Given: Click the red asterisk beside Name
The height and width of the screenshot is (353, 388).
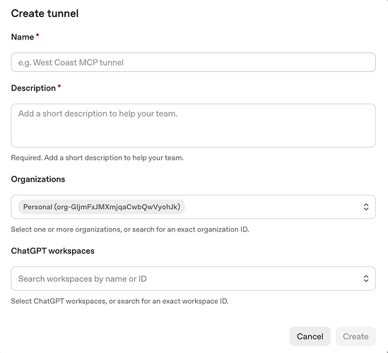Looking at the screenshot, I should click(37, 35).
